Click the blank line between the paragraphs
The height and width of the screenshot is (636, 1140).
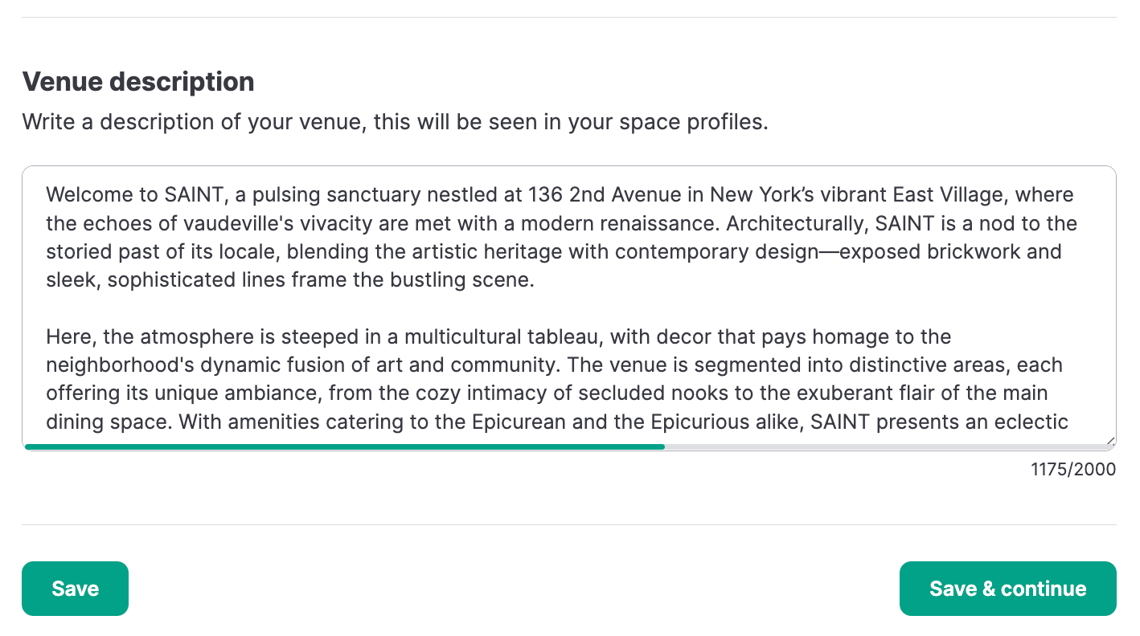(322, 308)
